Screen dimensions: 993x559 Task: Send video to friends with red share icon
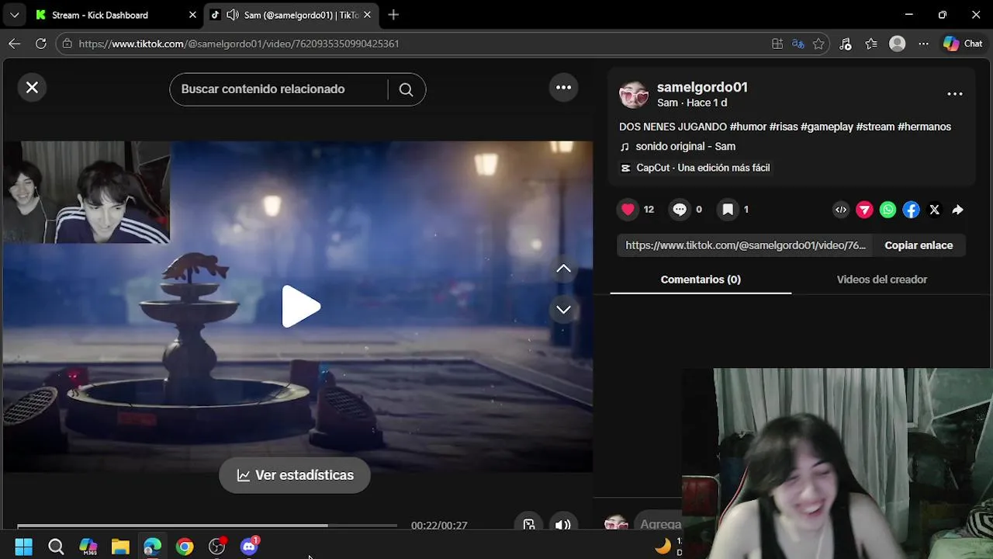(864, 210)
